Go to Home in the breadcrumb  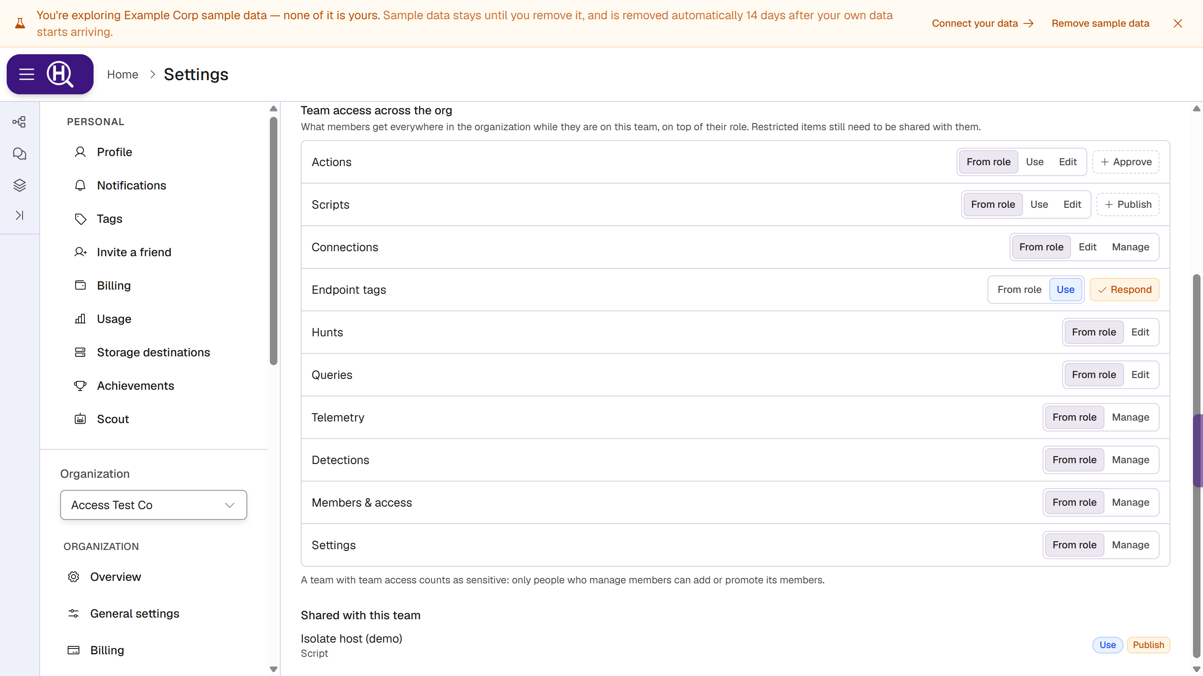pos(122,74)
